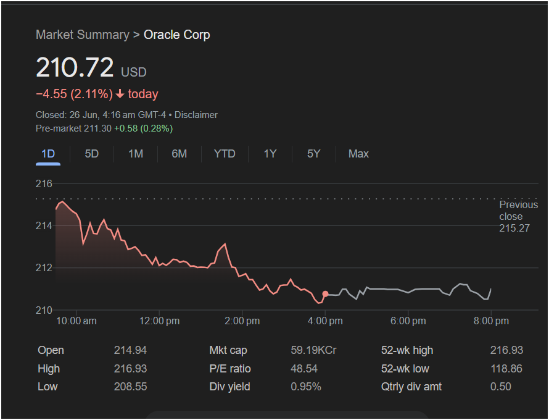Click the 6:00 pm axis label
The width and height of the screenshot is (549, 420).
(408, 321)
